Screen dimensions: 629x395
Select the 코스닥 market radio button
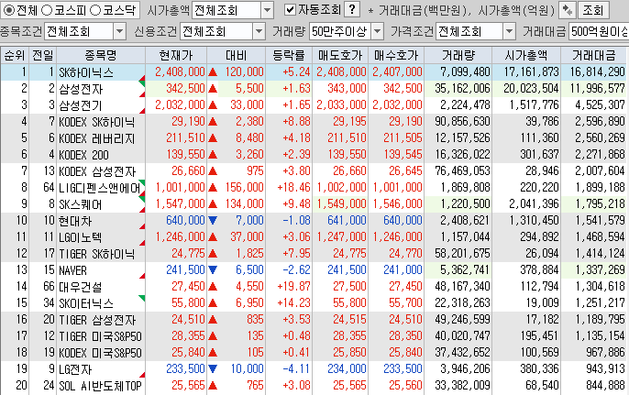point(95,10)
